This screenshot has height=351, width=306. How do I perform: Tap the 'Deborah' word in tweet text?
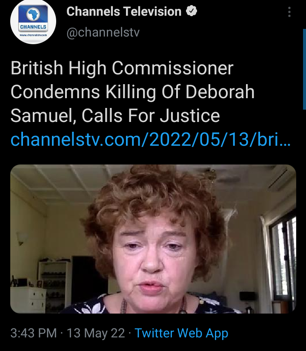pyautogui.click(x=220, y=92)
